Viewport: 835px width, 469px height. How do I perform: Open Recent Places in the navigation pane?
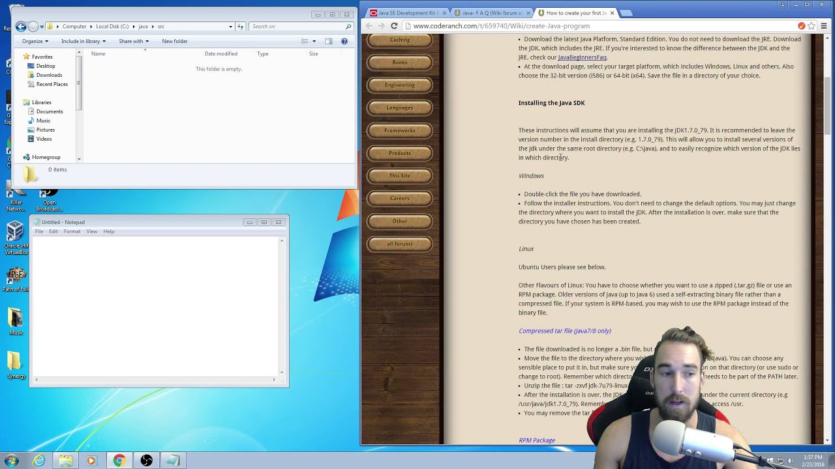52,84
